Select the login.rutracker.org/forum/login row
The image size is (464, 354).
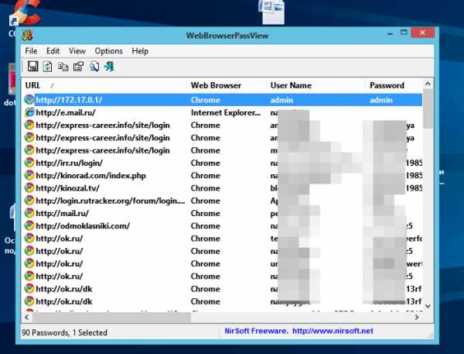[223, 201]
